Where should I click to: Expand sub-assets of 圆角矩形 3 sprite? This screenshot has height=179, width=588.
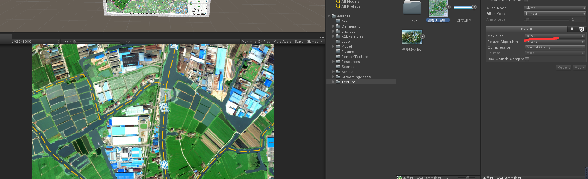tap(474, 7)
